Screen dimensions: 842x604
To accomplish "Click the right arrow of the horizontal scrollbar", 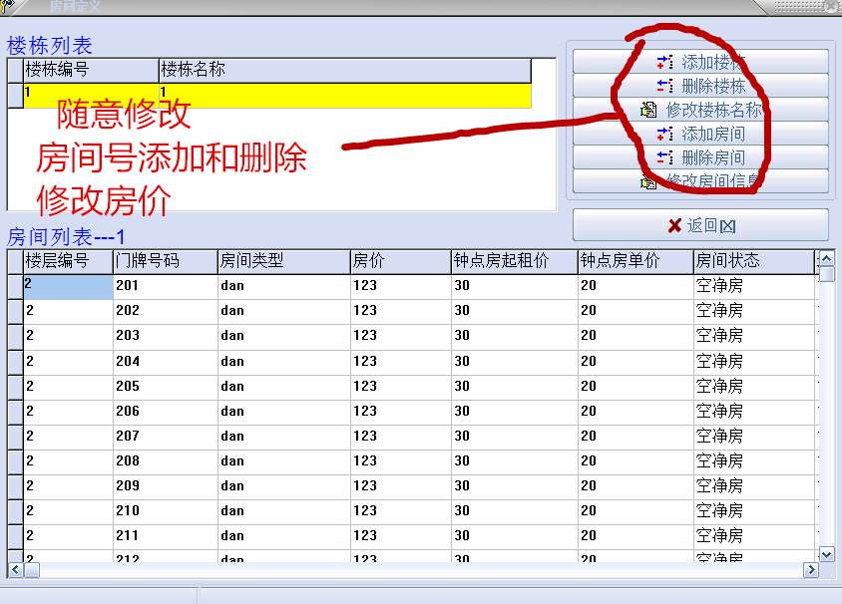I will pyautogui.click(x=809, y=571).
